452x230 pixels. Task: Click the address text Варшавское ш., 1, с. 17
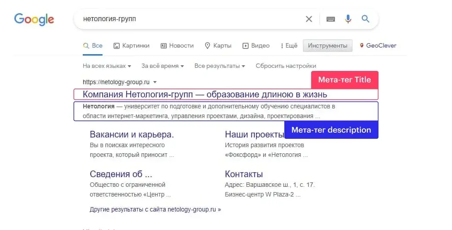tap(280, 185)
